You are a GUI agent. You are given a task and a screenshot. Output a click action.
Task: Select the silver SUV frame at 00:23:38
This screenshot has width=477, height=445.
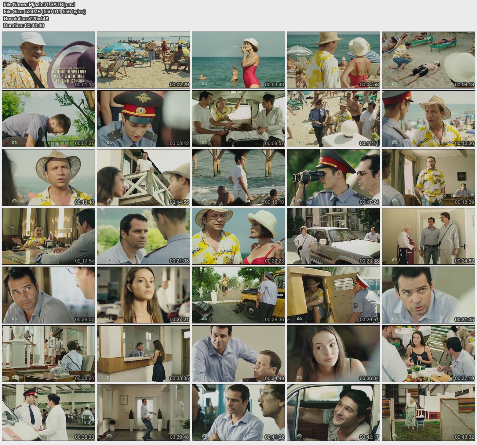[334, 236]
